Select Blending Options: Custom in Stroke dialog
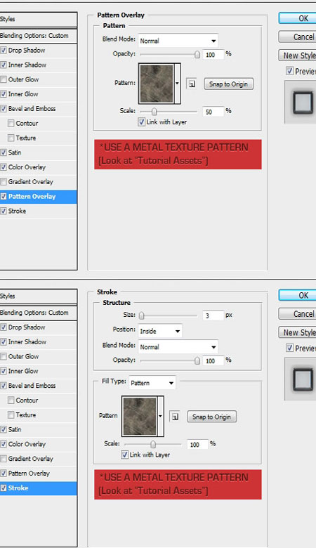316x548 pixels. coord(38,313)
